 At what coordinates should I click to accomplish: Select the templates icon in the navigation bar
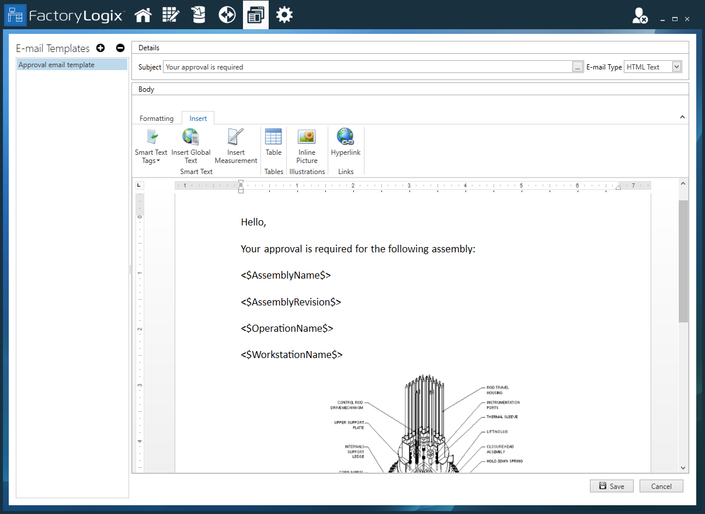coord(256,15)
